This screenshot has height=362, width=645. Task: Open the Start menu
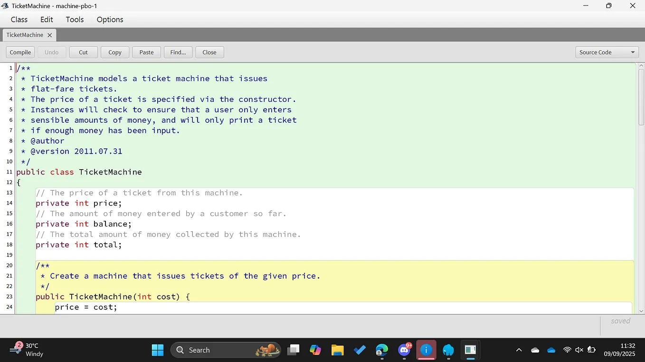(x=157, y=350)
